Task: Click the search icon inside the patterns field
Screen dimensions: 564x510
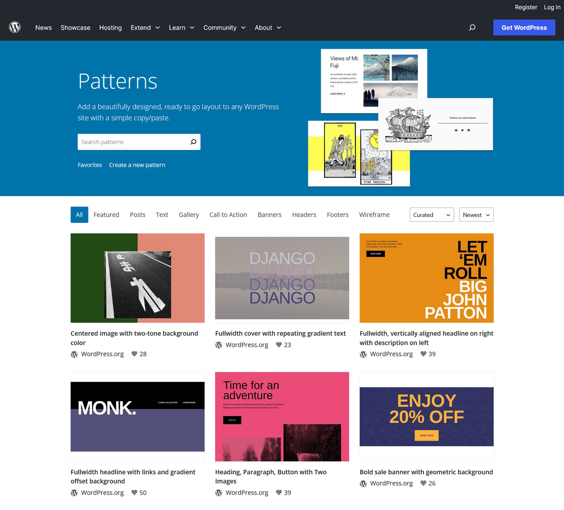Action: click(193, 142)
